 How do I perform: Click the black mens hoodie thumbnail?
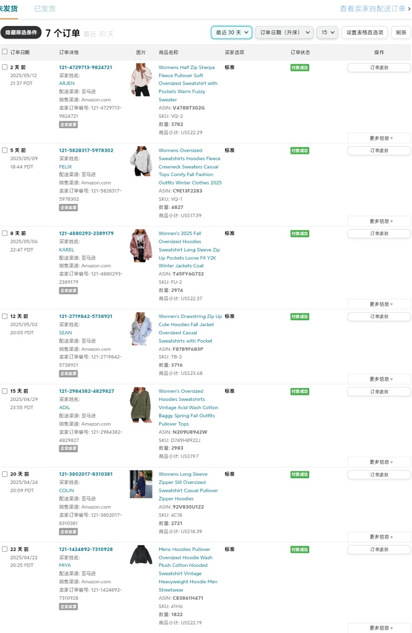coord(141,554)
